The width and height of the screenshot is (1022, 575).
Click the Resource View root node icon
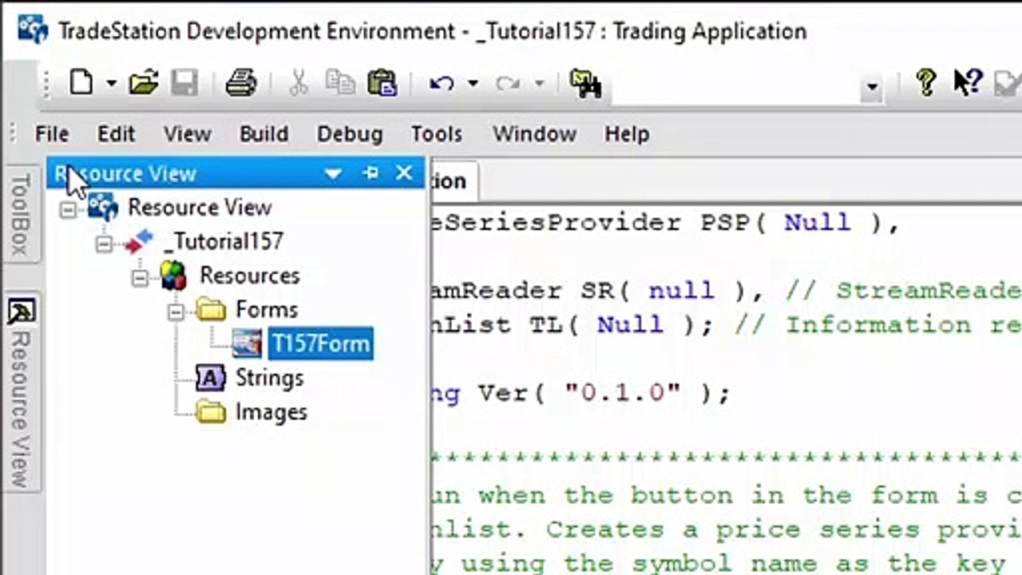coord(103,208)
